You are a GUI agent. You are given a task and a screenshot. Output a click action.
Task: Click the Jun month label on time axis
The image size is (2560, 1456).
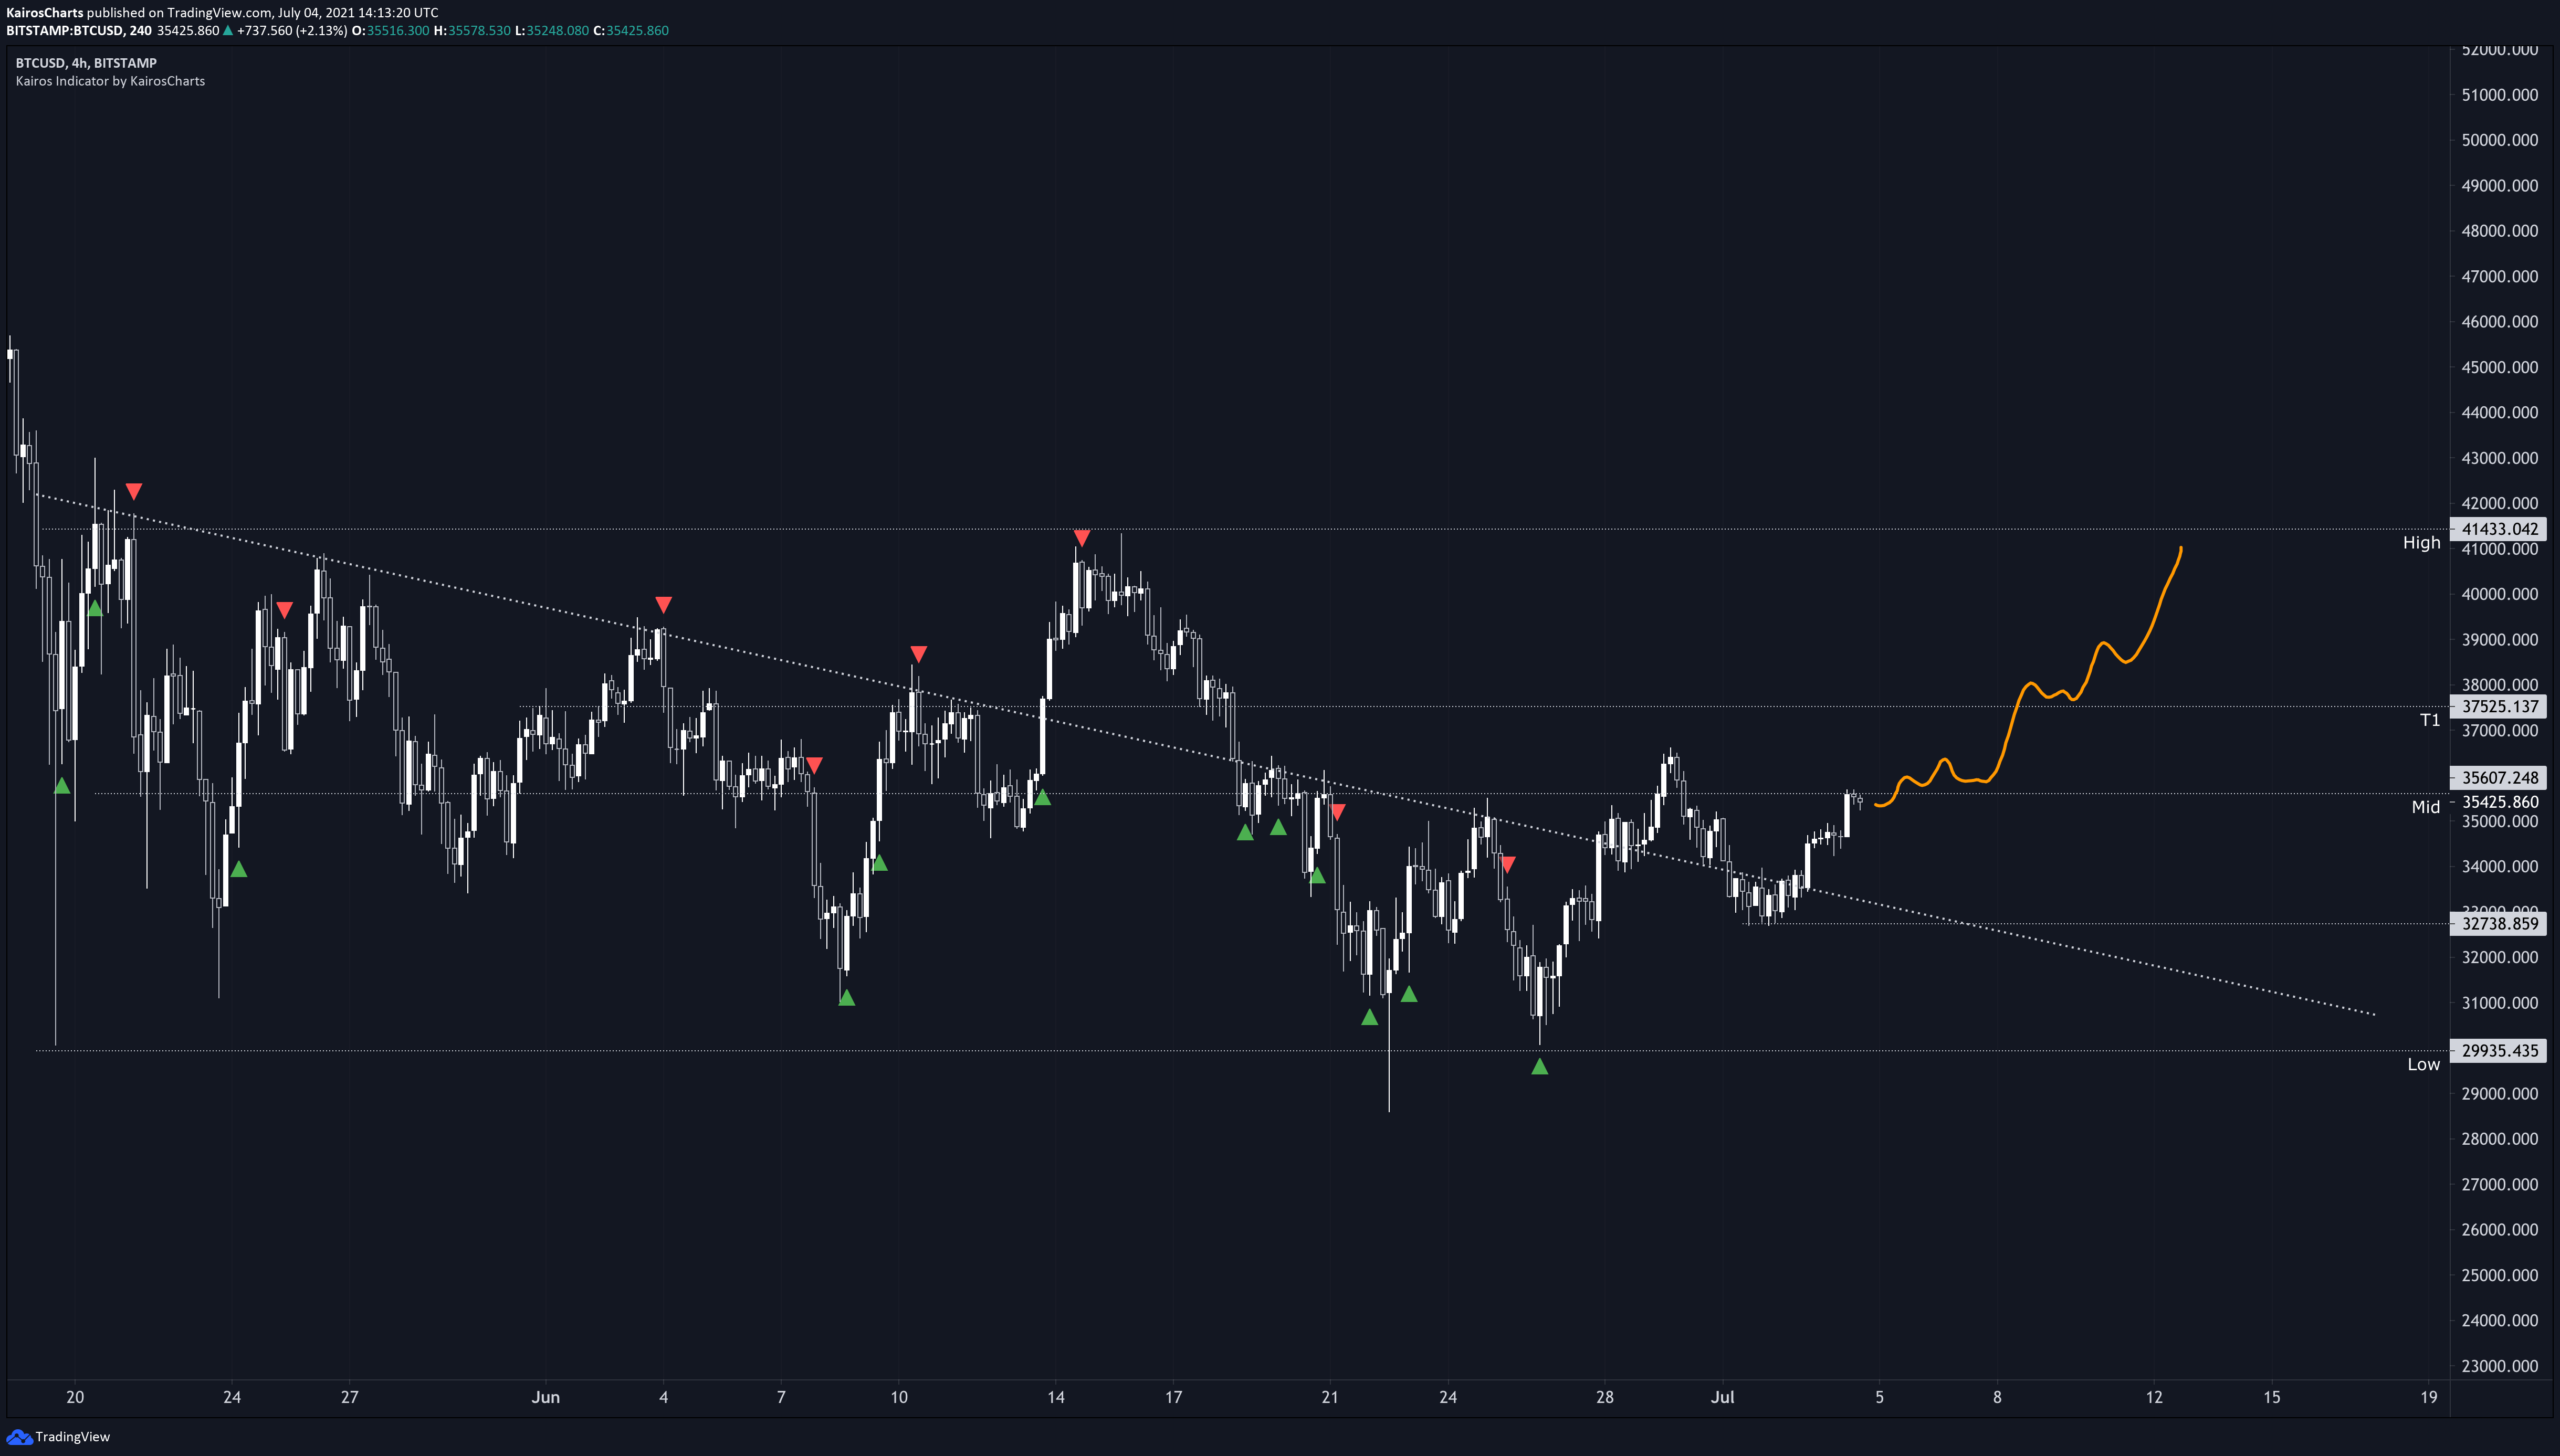click(x=545, y=1397)
